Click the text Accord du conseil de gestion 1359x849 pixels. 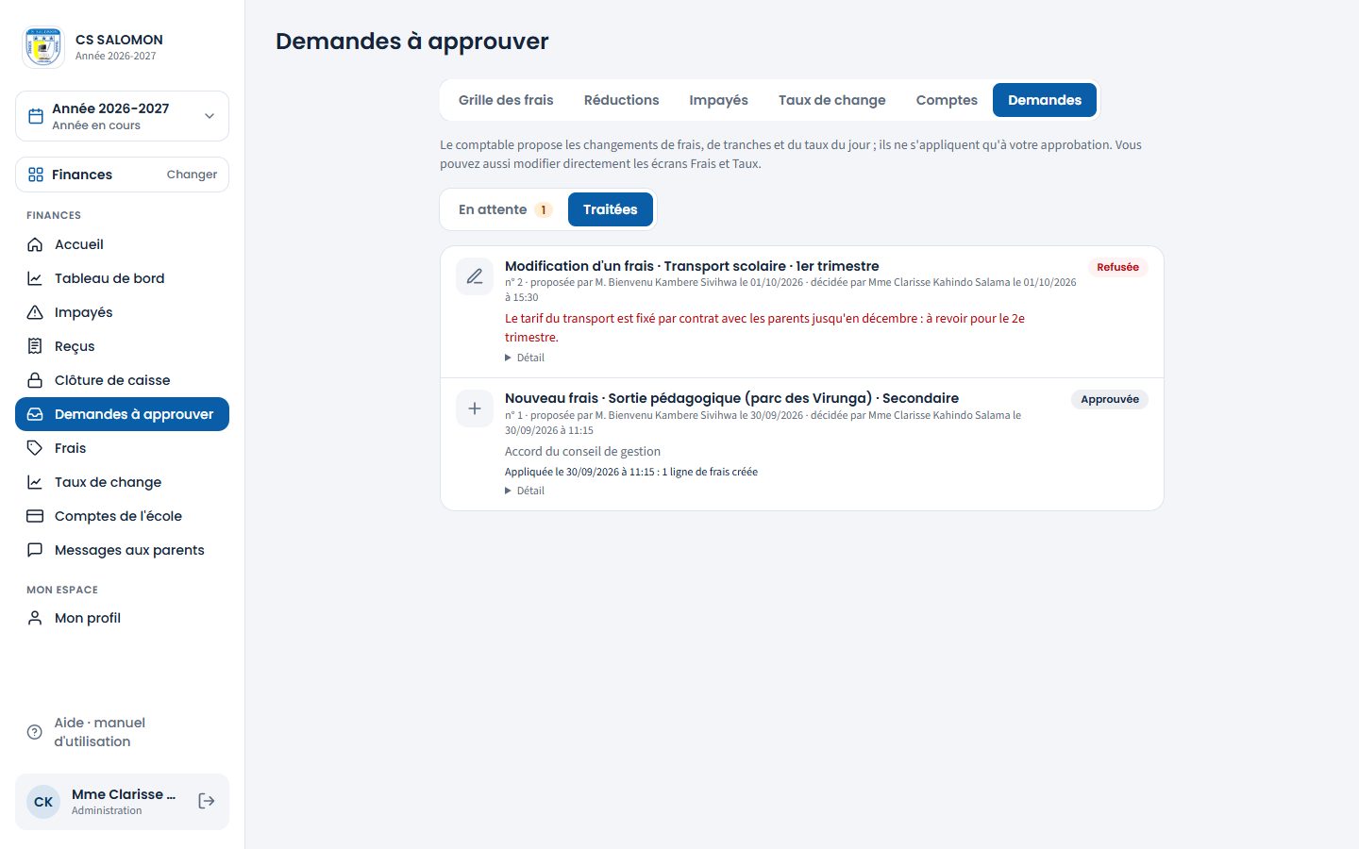(x=582, y=451)
